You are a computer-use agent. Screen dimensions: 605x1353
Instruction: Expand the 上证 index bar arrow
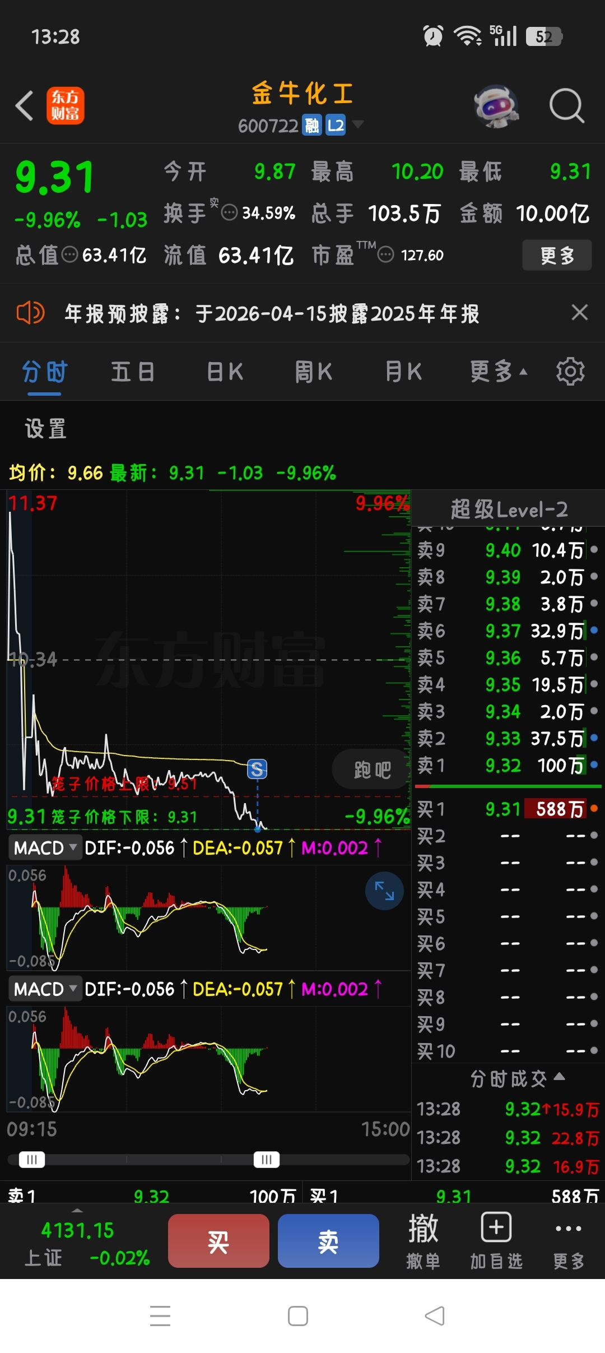pos(78,1211)
